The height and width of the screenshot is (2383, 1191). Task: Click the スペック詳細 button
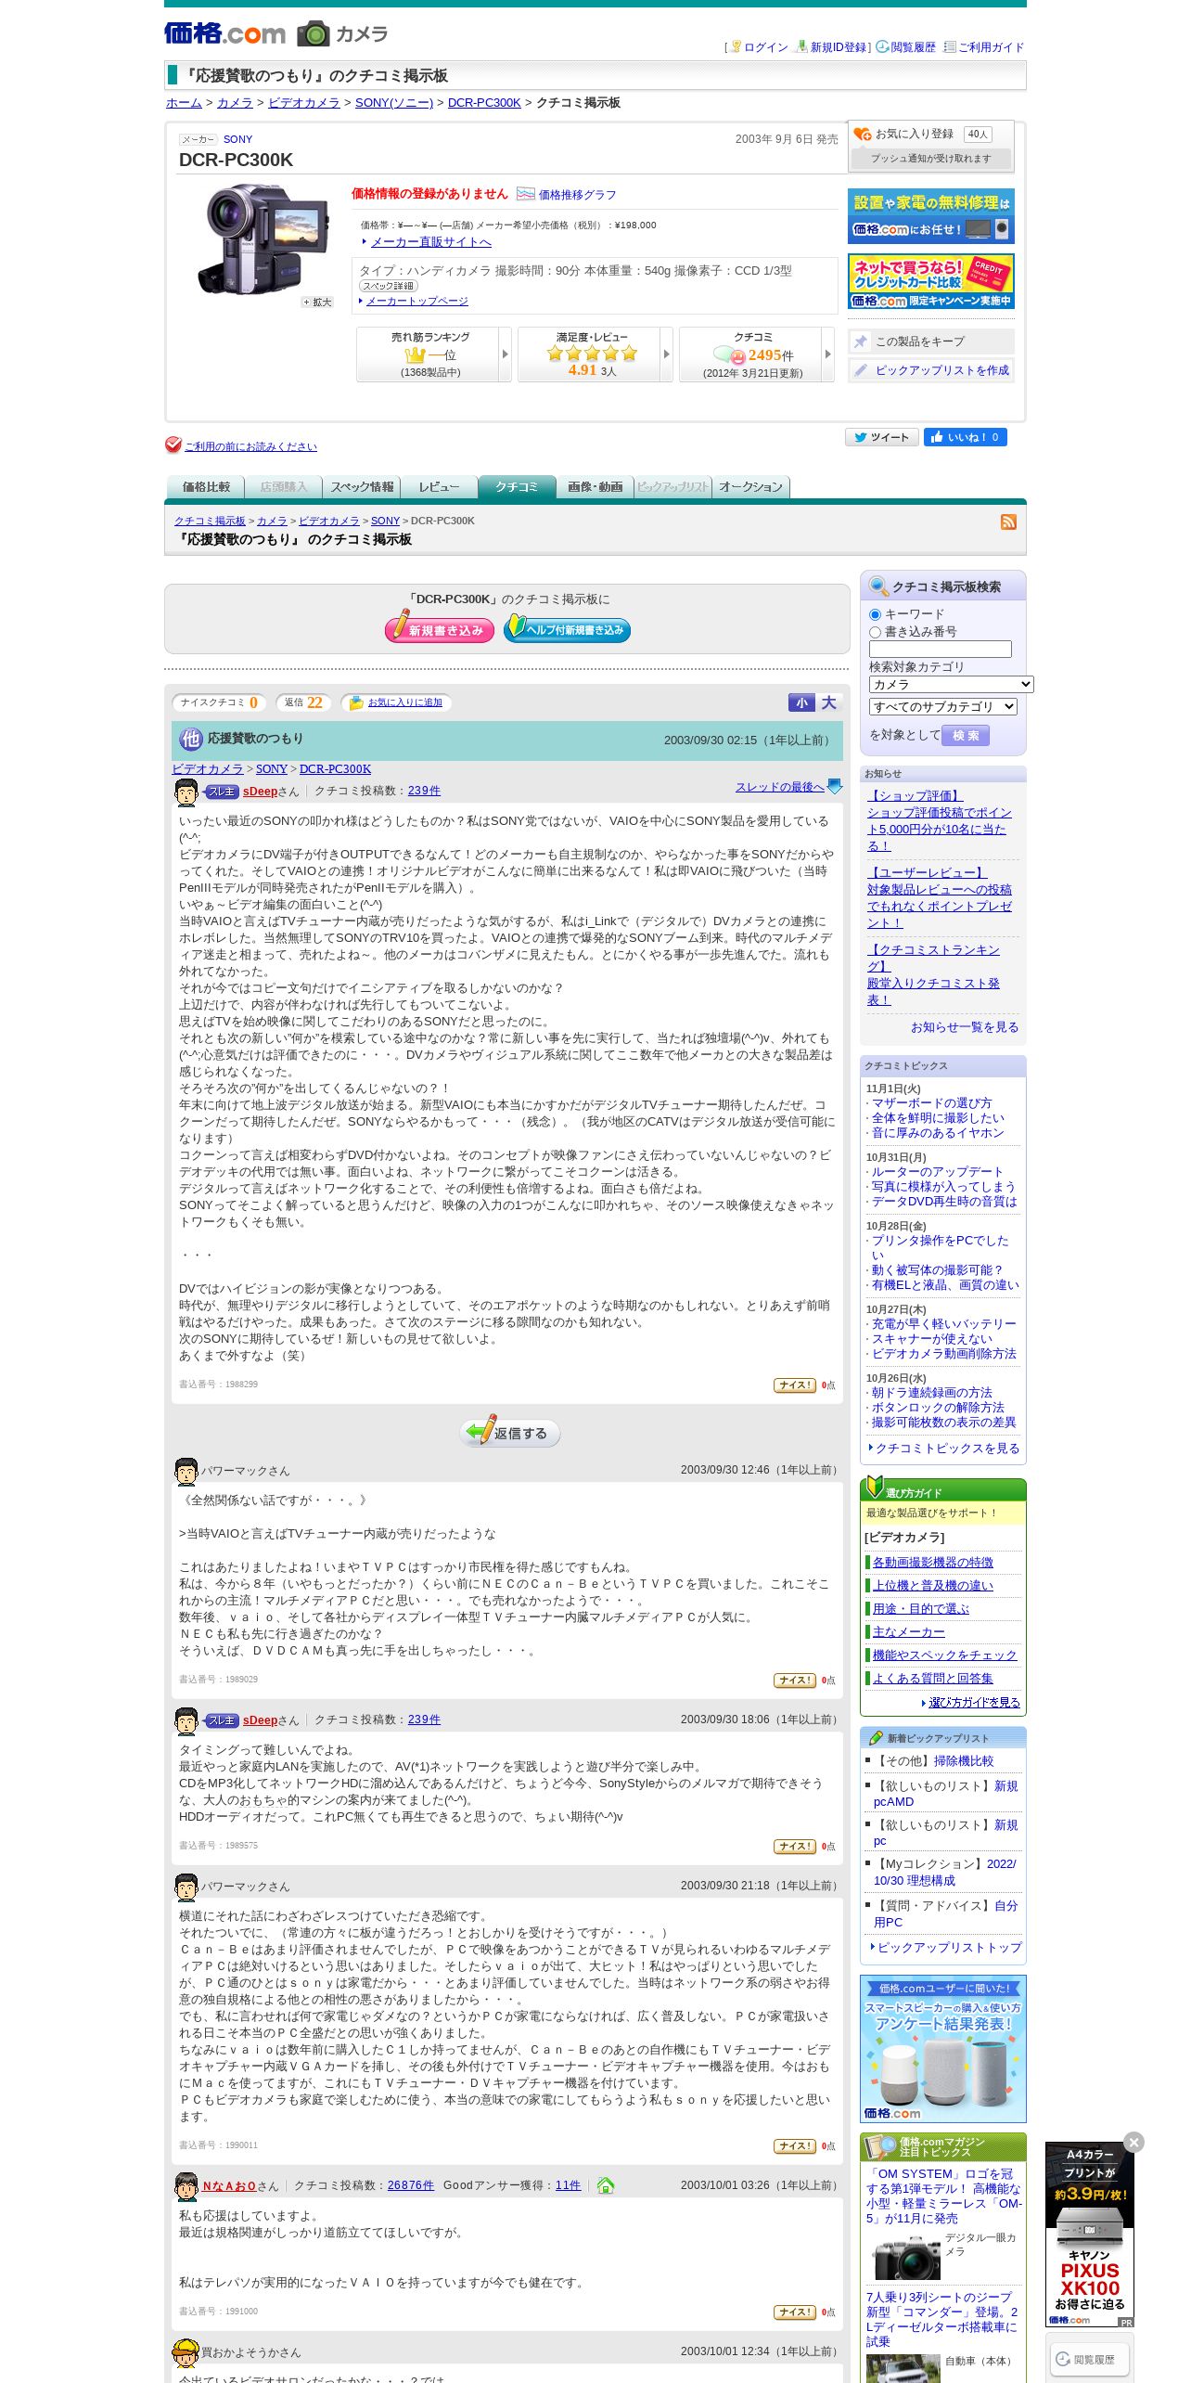[x=388, y=286]
